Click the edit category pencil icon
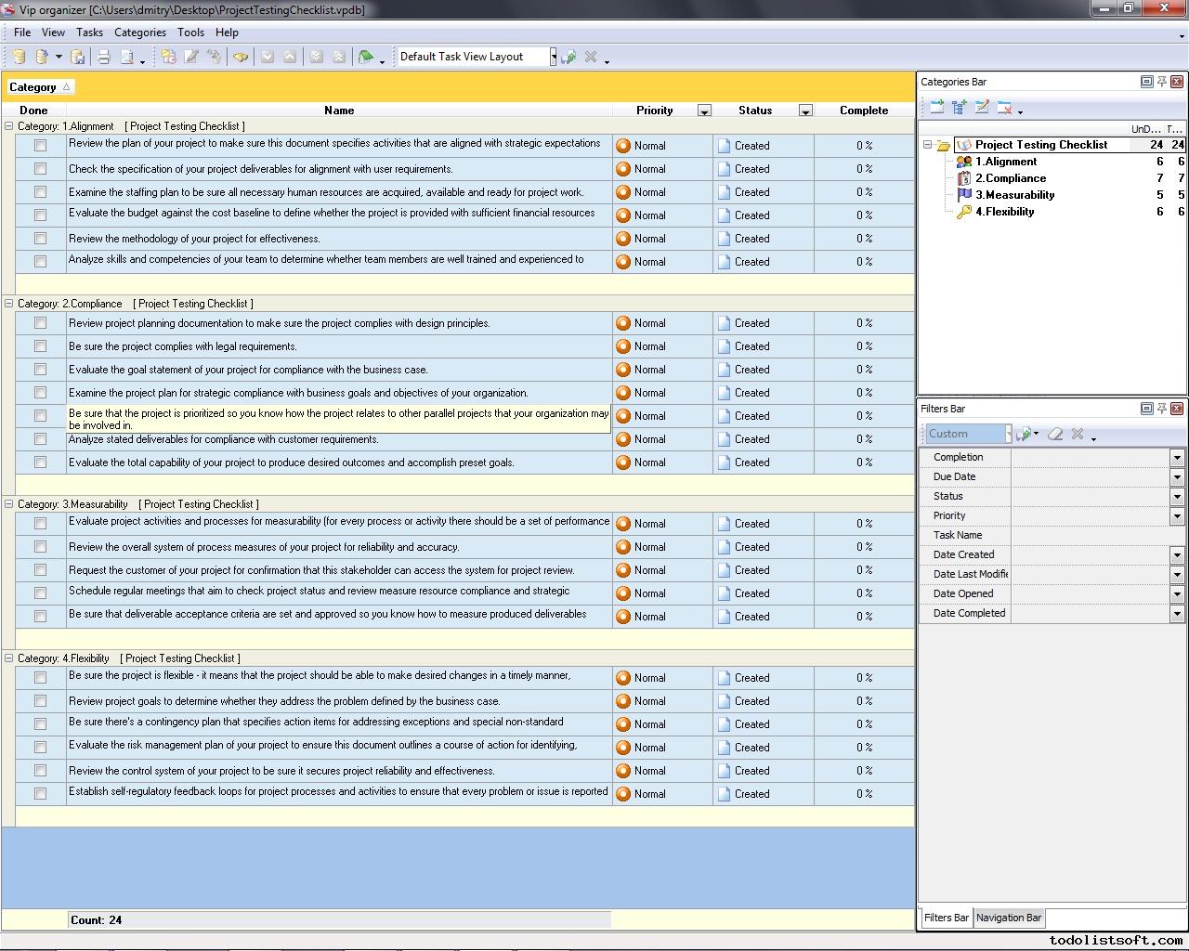 [982, 108]
